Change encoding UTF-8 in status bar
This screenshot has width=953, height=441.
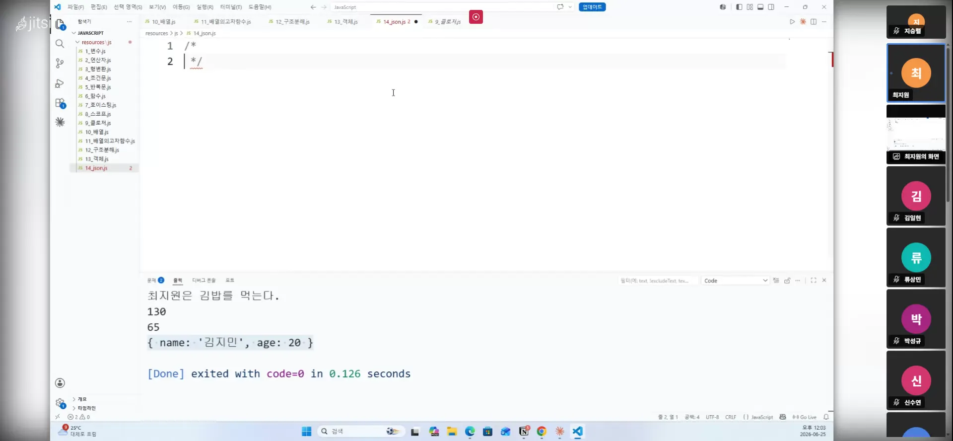point(712,417)
